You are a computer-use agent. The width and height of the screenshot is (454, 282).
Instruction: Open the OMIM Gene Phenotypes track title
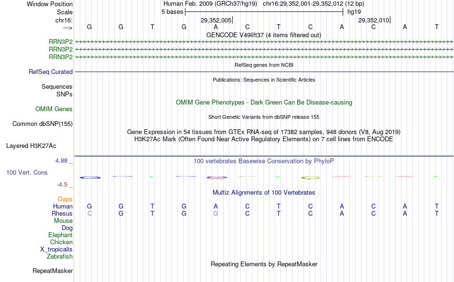pos(264,103)
